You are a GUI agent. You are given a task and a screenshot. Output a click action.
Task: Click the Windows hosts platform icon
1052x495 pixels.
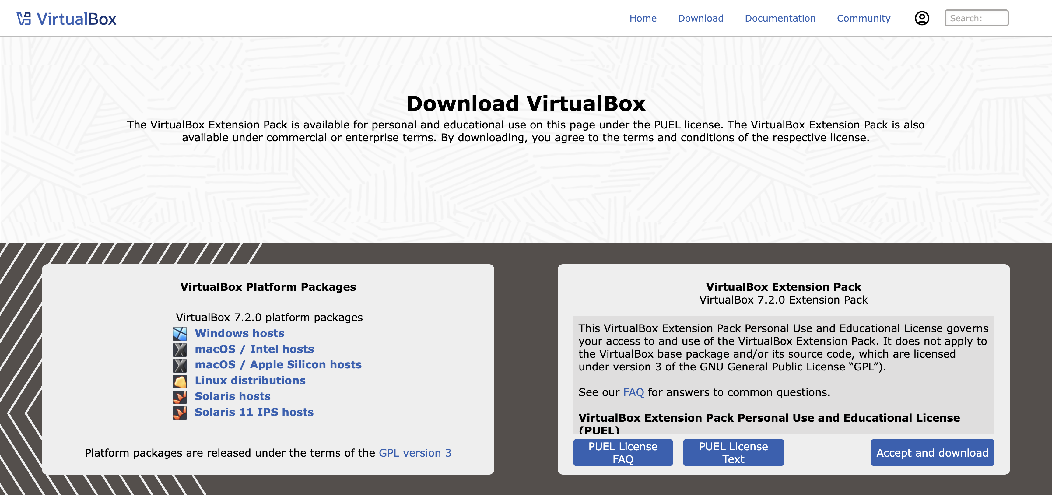[x=180, y=334]
